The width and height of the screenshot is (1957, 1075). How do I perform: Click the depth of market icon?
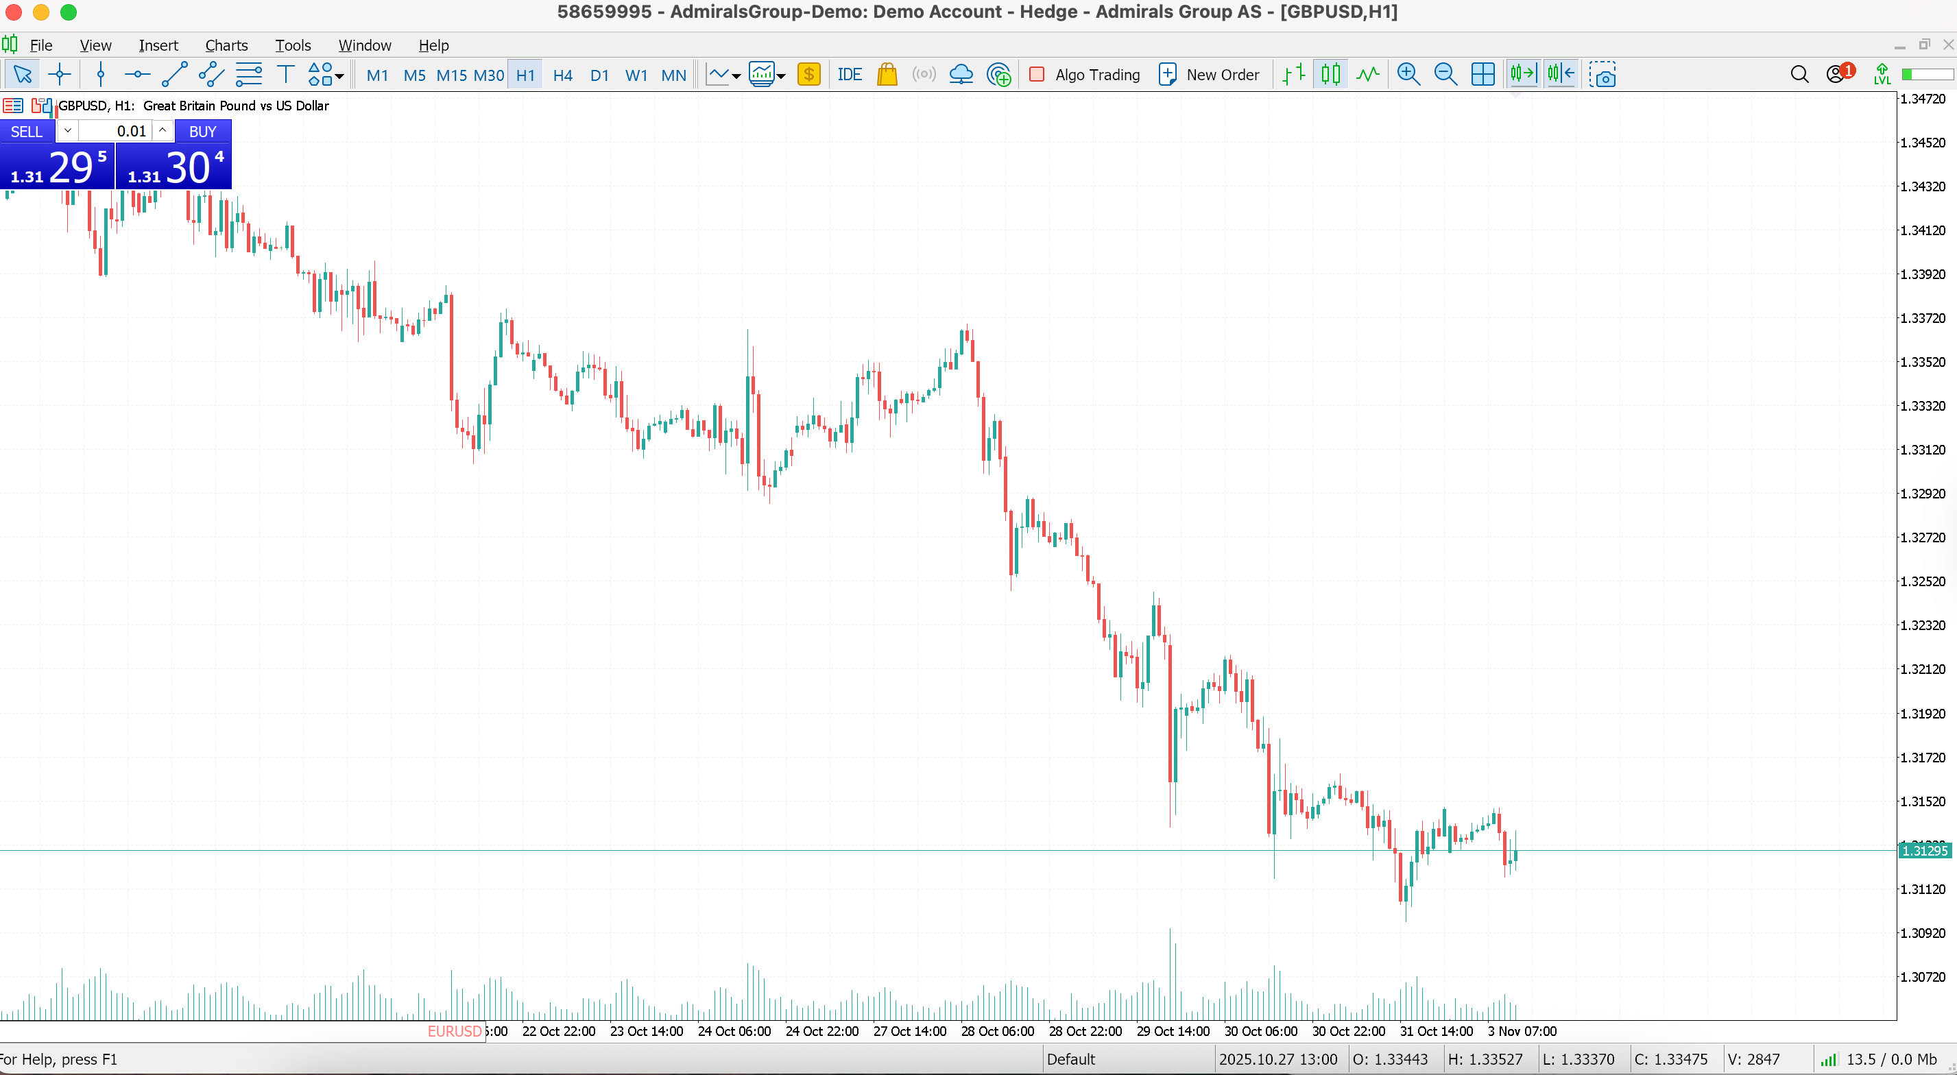coord(42,106)
